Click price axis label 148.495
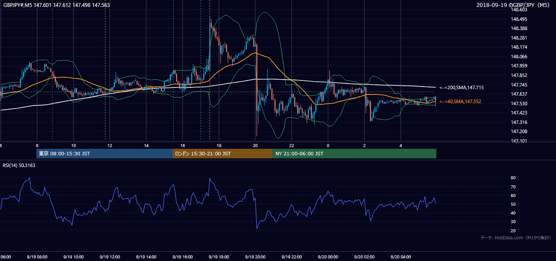Viewport: 556px width, 261px height. tap(519, 19)
